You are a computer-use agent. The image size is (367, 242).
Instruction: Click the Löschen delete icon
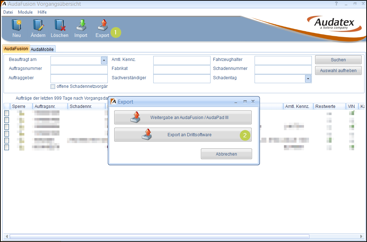pyautogui.click(x=59, y=26)
